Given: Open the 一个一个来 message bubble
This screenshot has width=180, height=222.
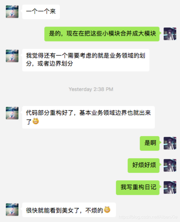Looking at the screenshot, I should pos(41,12).
